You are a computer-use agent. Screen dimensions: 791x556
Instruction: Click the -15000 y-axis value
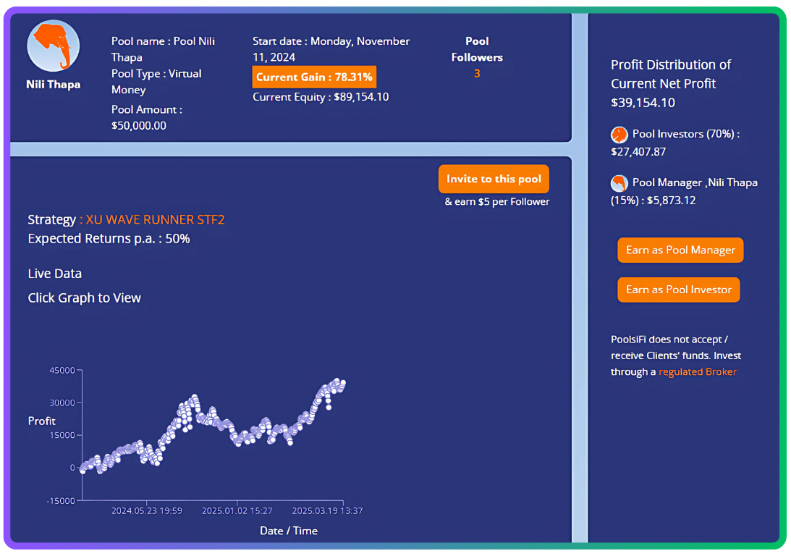[61, 500]
